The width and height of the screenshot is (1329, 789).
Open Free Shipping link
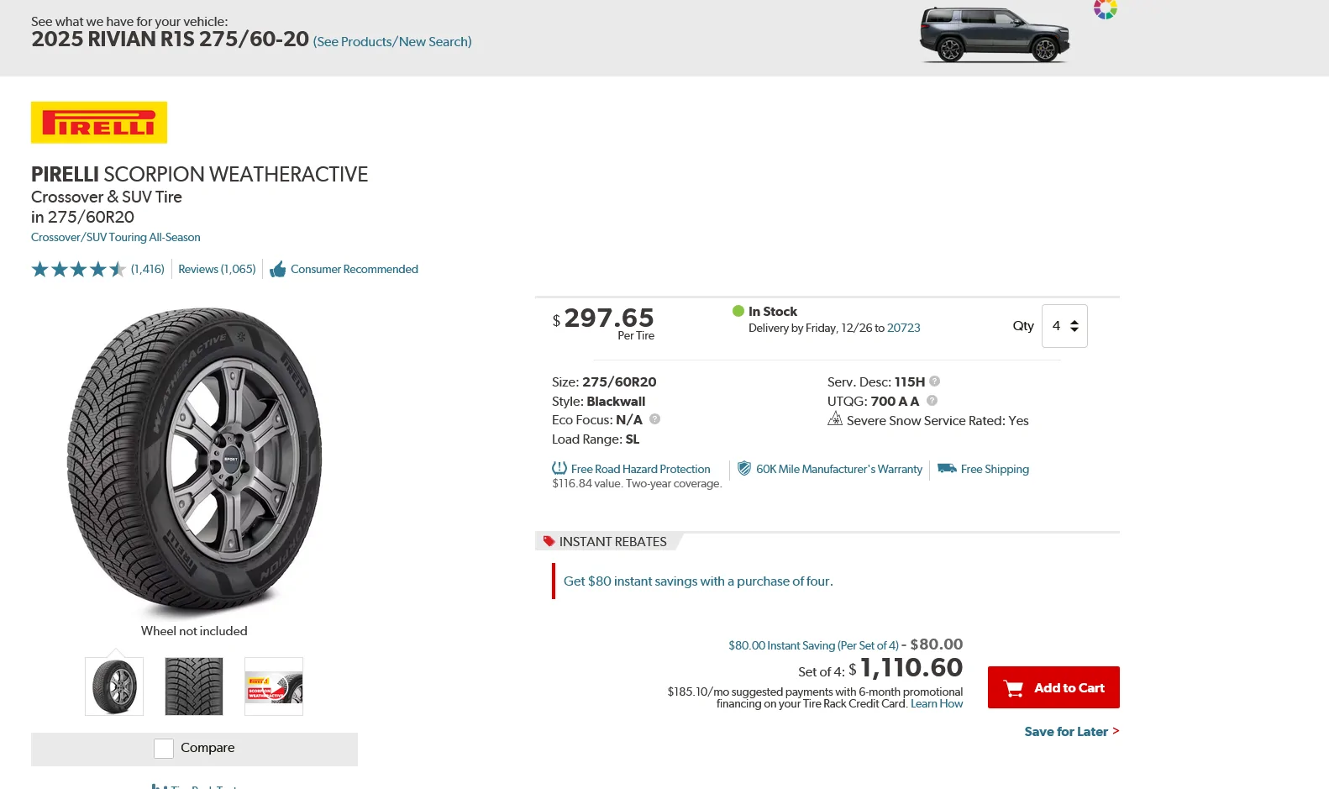pyautogui.click(x=995, y=469)
